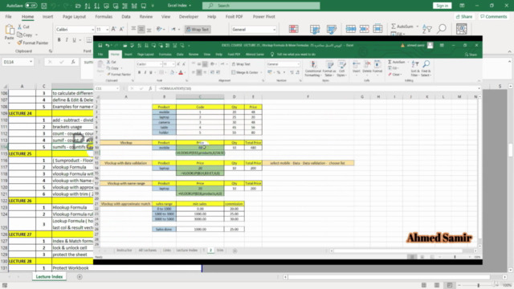This screenshot has width=514, height=289.
Task: Switch to Insert tab in outer Excel
Action: pyautogui.click(x=47, y=16)
